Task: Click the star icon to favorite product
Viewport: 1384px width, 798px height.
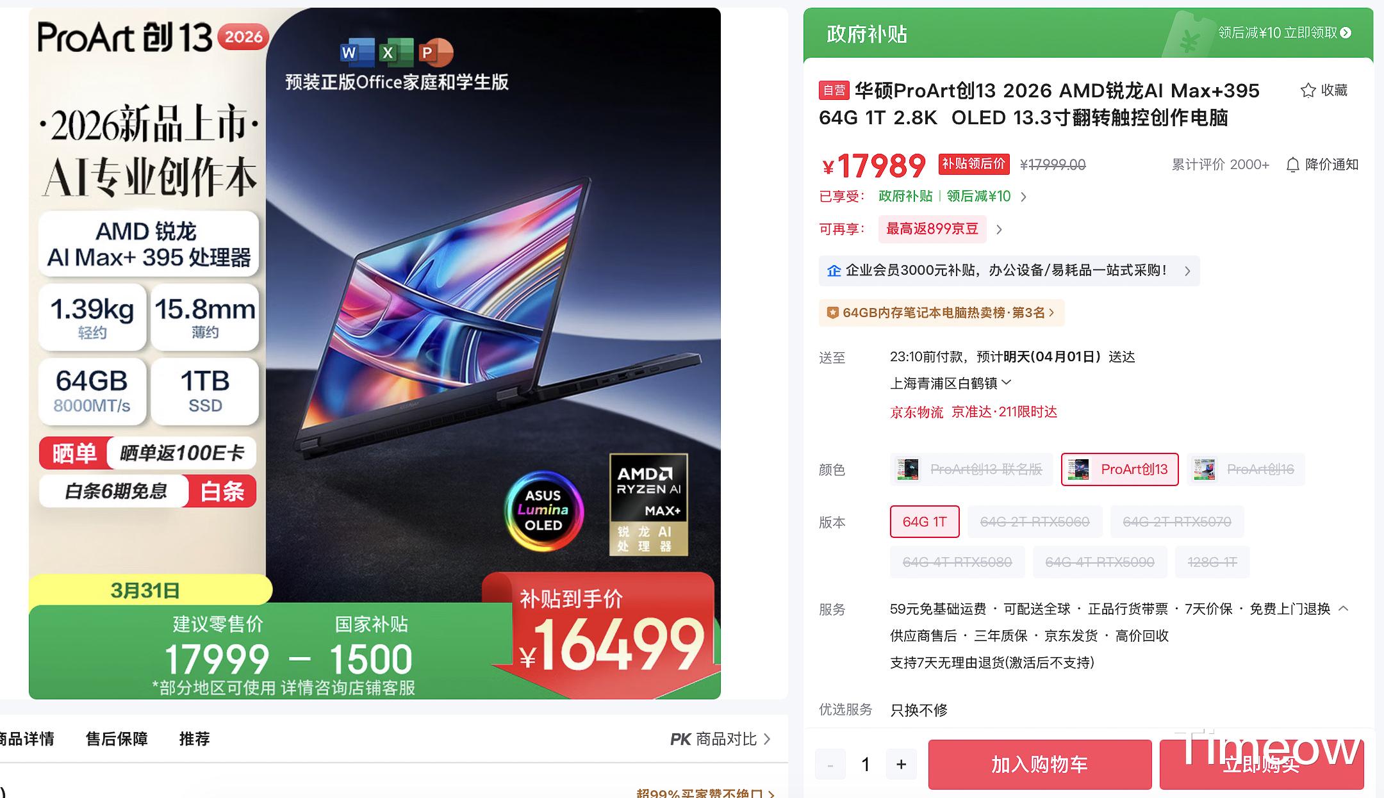Action: (1308, 90)
